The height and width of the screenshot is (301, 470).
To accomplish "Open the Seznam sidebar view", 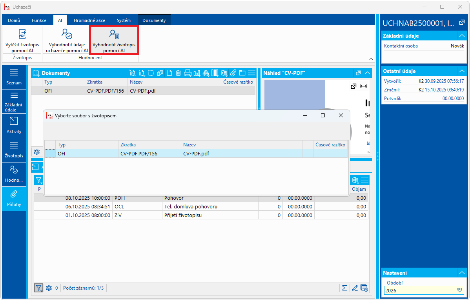I will coord(14,77).
